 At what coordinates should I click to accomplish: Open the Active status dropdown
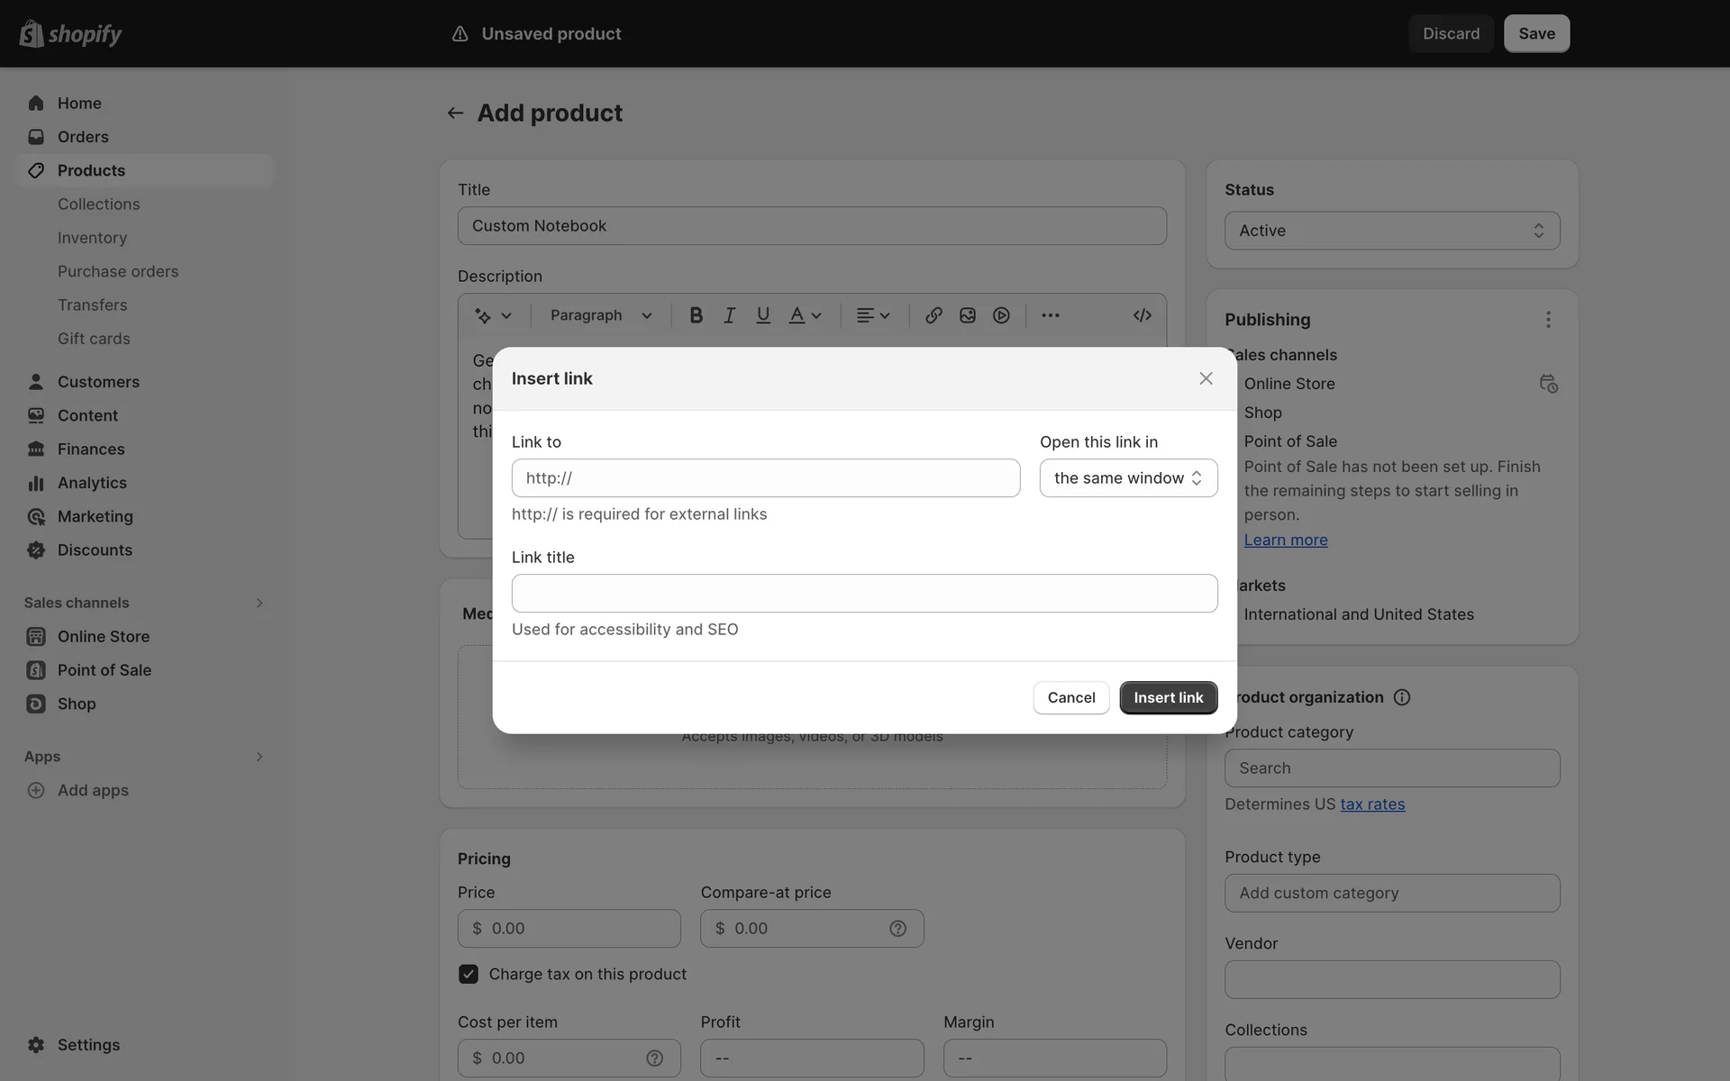point(1391,231)
